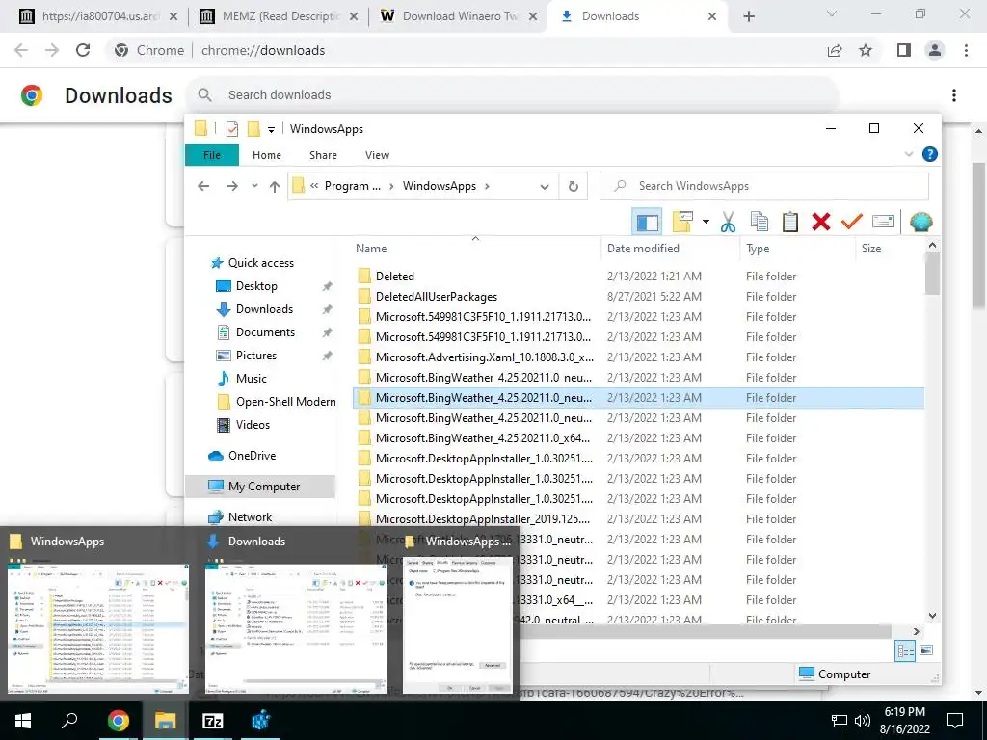Click the Cut scissors icon
The width and height of the screenshot is (987, 740).
tap(729, 222)
